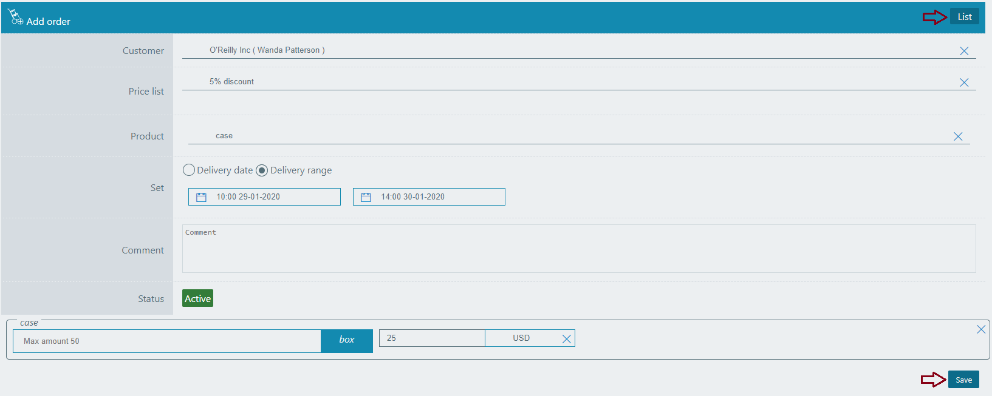Remove the case order item panel
Viewport: 992px width, 396px height.
point(980,329)
